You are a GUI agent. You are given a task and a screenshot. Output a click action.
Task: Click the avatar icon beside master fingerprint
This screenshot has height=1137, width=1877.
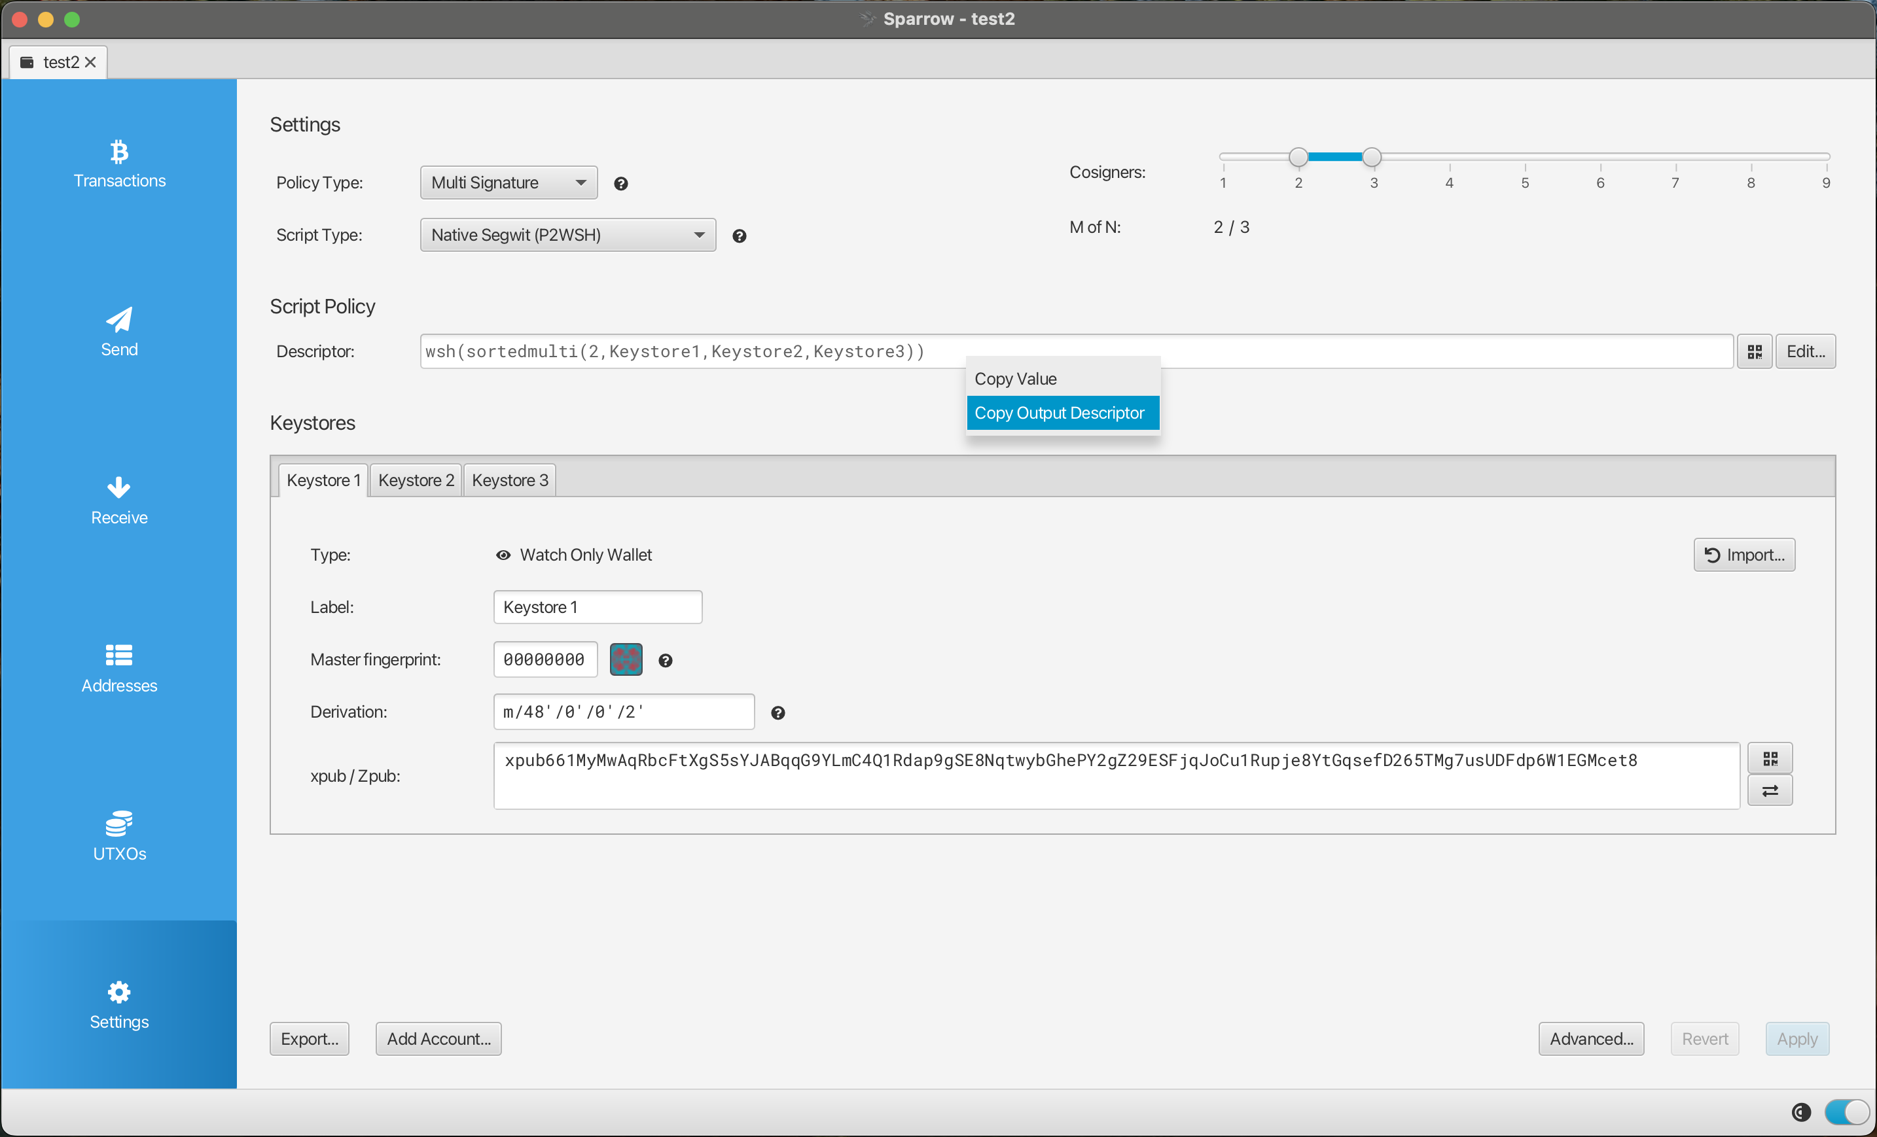pos(626,659)
